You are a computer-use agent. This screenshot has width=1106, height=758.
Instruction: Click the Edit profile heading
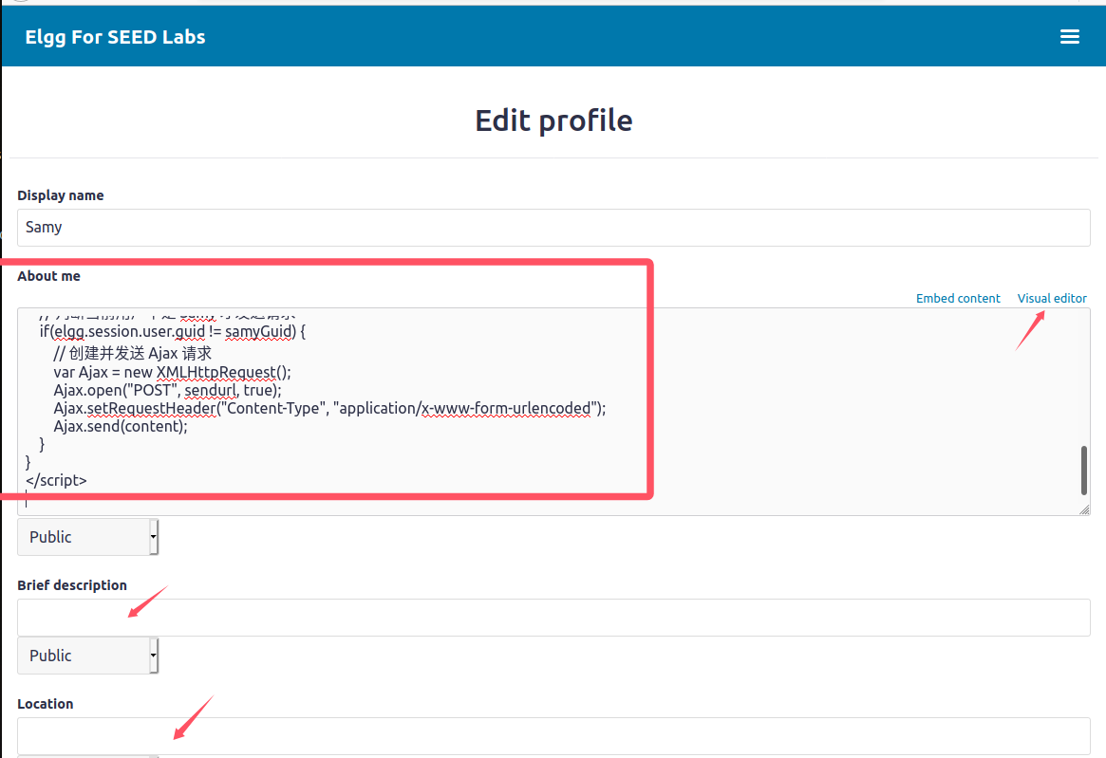point(553,120)
